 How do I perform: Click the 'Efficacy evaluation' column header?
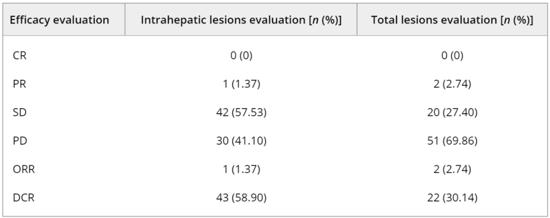pos(61,20)
